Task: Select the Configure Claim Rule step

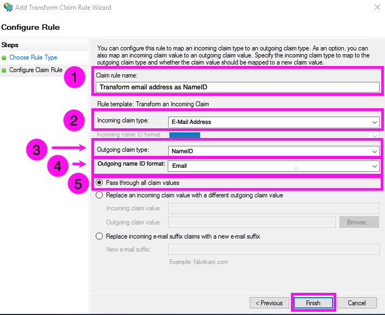Action: (36, 70)
